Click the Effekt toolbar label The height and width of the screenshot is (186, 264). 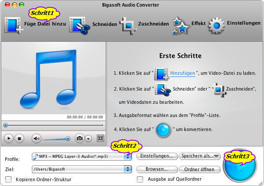[198, 23]
